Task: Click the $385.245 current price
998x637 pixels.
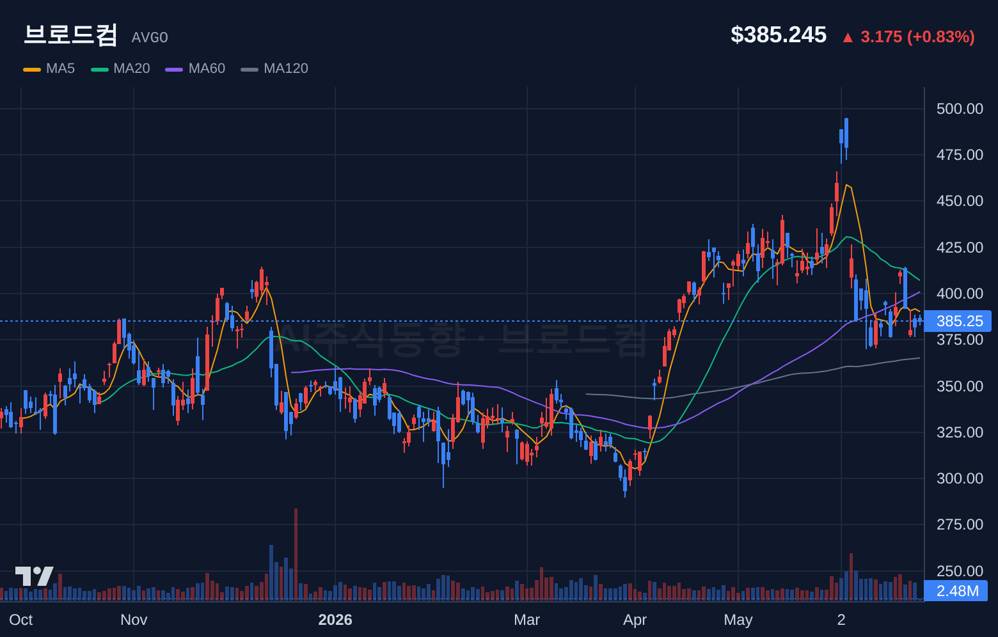Action: (779, 35)
